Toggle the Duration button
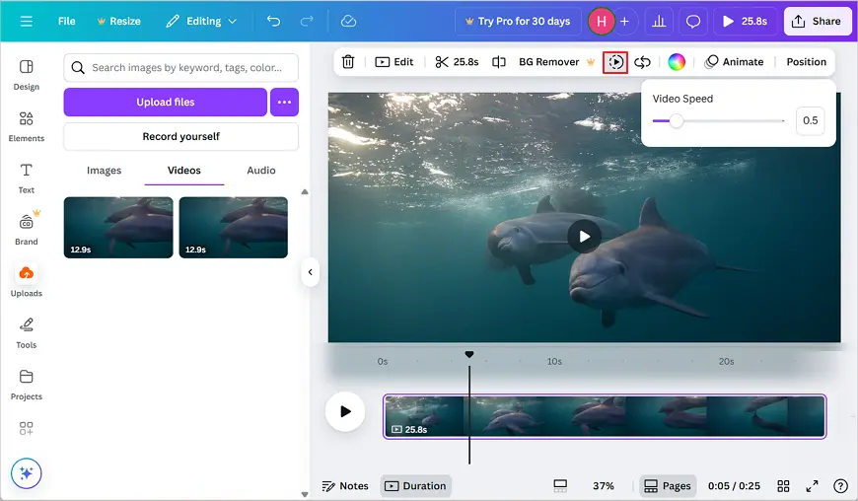The width and height of the screenshot is (858, 501). click(x=416, y=485)
